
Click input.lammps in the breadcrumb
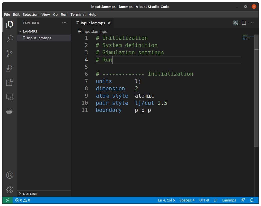pyautogui.click(x=94, y=32)
